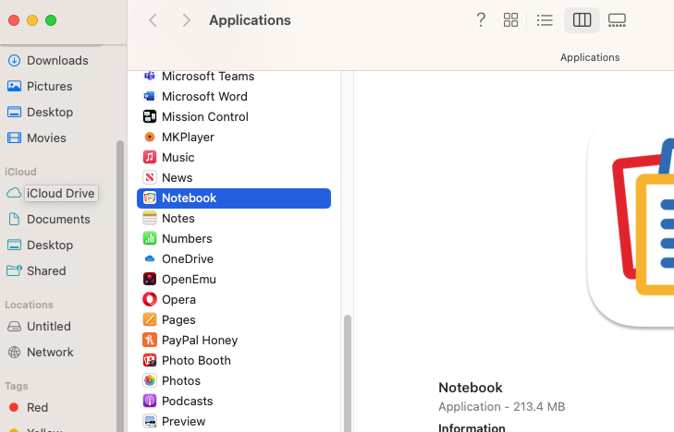Click the Podcasts app icon
674x432 pixels.
tap(150, 401)
